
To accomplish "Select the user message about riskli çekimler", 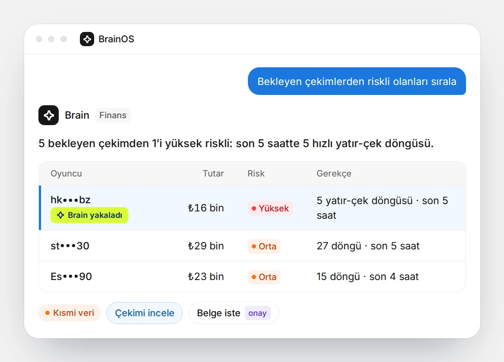I will (x=357, y=81).
